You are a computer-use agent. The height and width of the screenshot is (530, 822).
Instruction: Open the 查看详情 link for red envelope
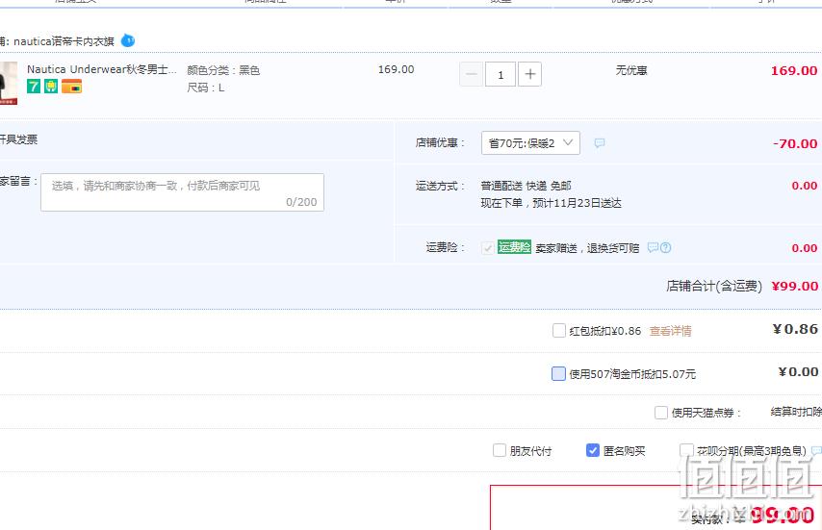tap(671, 331)
